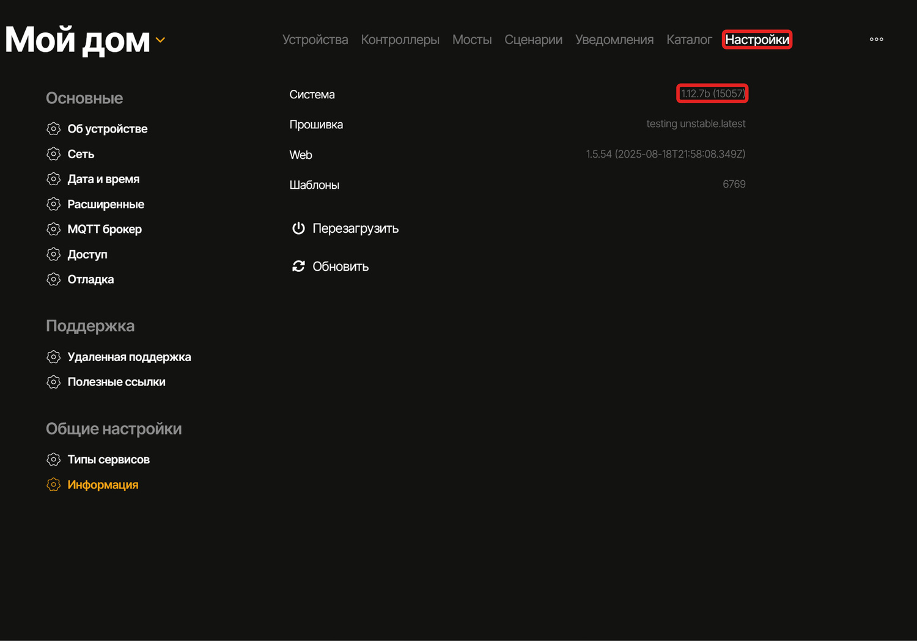The image size is (917, 641).
Task: Click the system version 1.12.7b (15057)
Action: pos(712,93)
